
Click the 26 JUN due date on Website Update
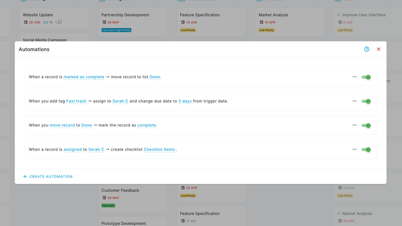point(32,22)
